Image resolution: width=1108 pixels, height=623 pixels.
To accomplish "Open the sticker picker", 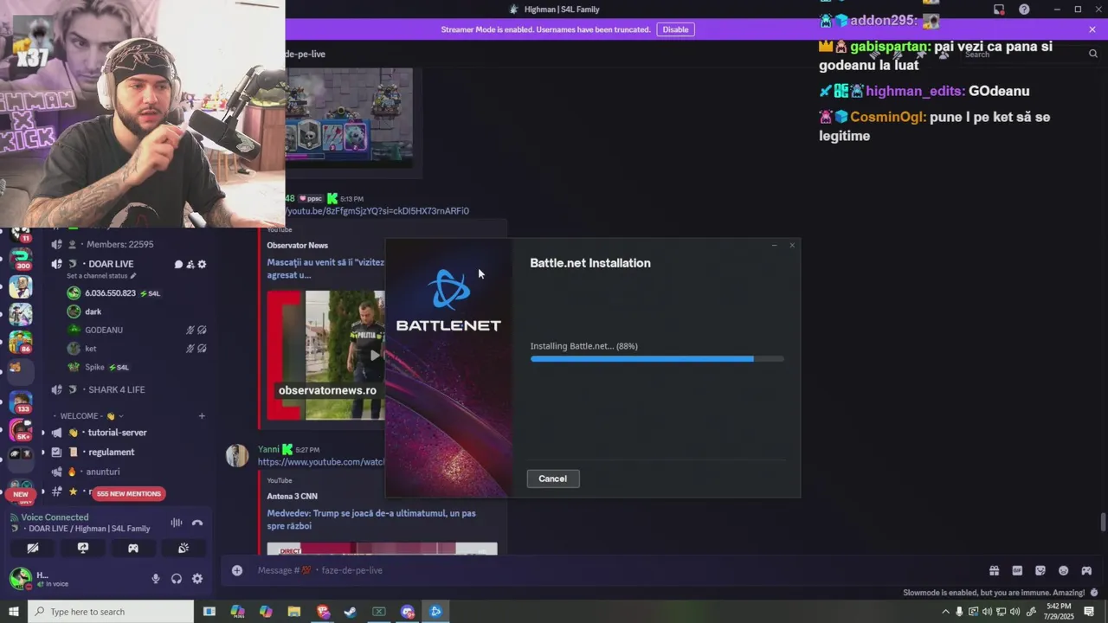I will pos(1040,570).
